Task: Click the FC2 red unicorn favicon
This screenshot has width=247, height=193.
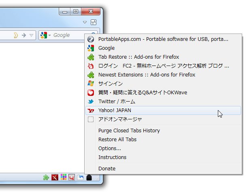Action: tap(91, 66)
